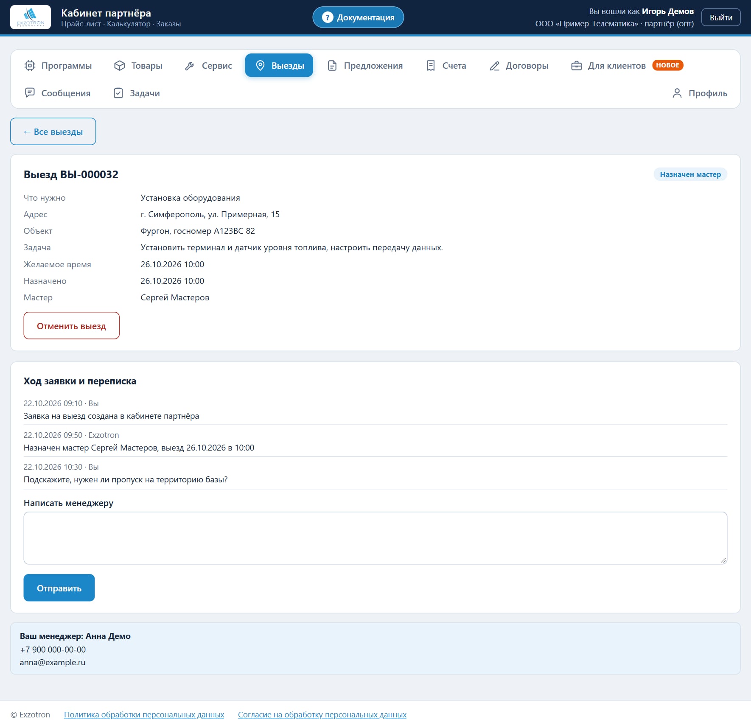Cancel the visit with Отменить выезд
The height and width of the screenshot is (728, 751).
[71, 326]
